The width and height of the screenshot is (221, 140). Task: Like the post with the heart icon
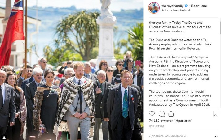(x=152, y=113)
